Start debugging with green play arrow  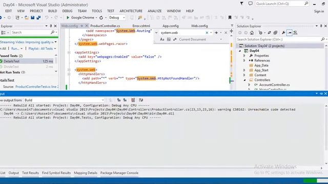coord(68,18)
